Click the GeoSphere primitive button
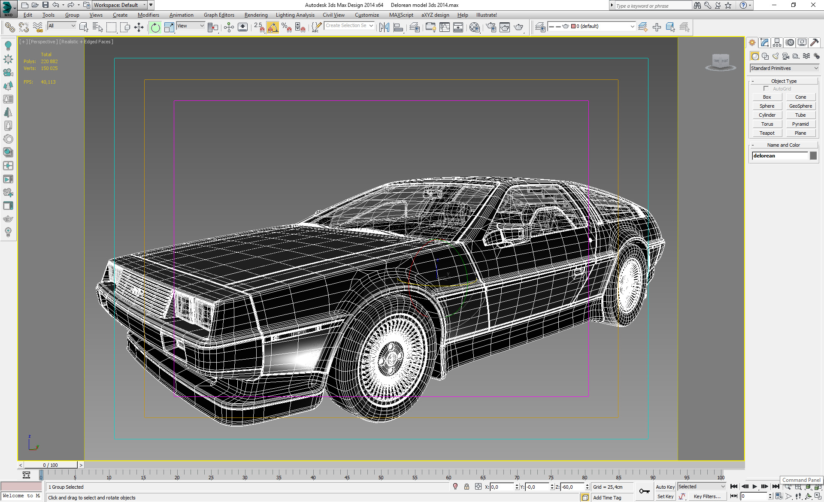 [800, 106]
